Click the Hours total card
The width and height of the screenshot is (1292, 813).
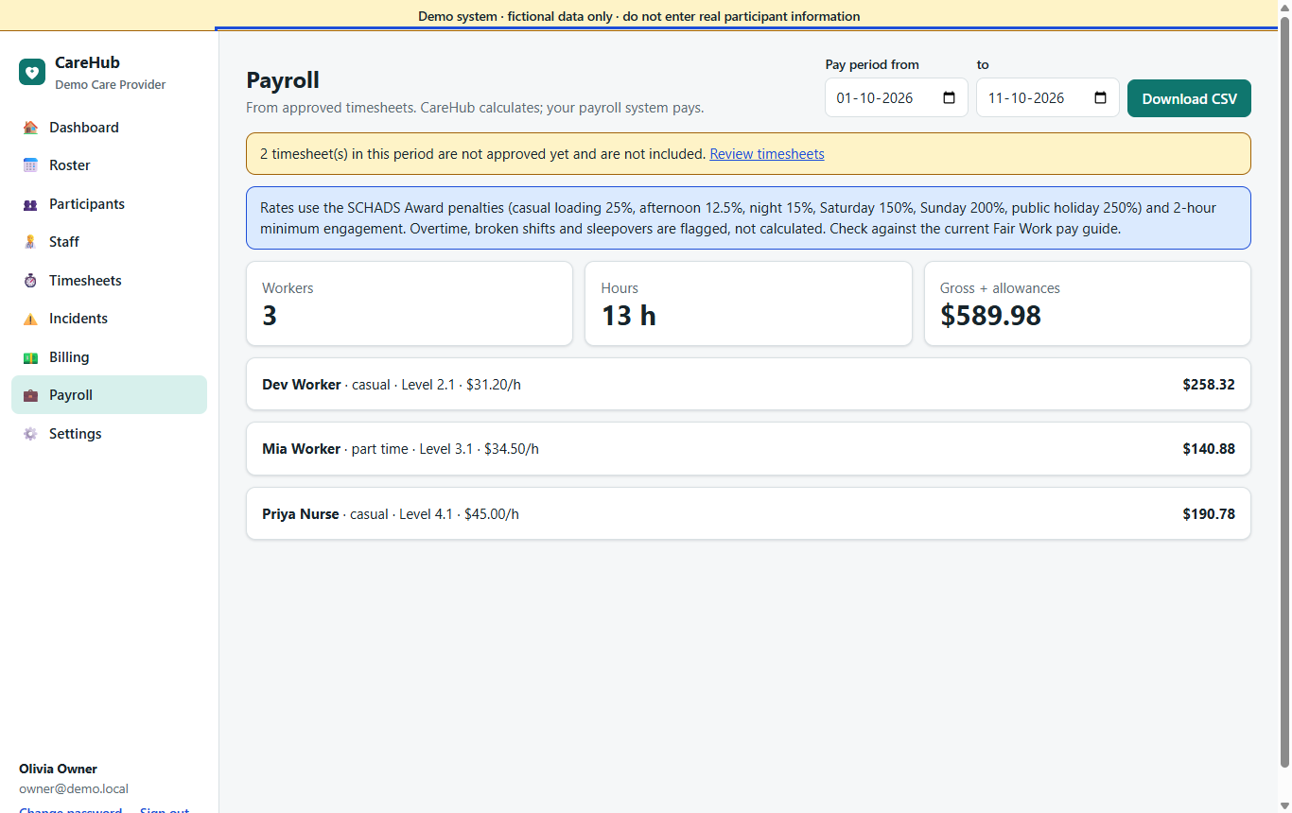tap(748, 303)
